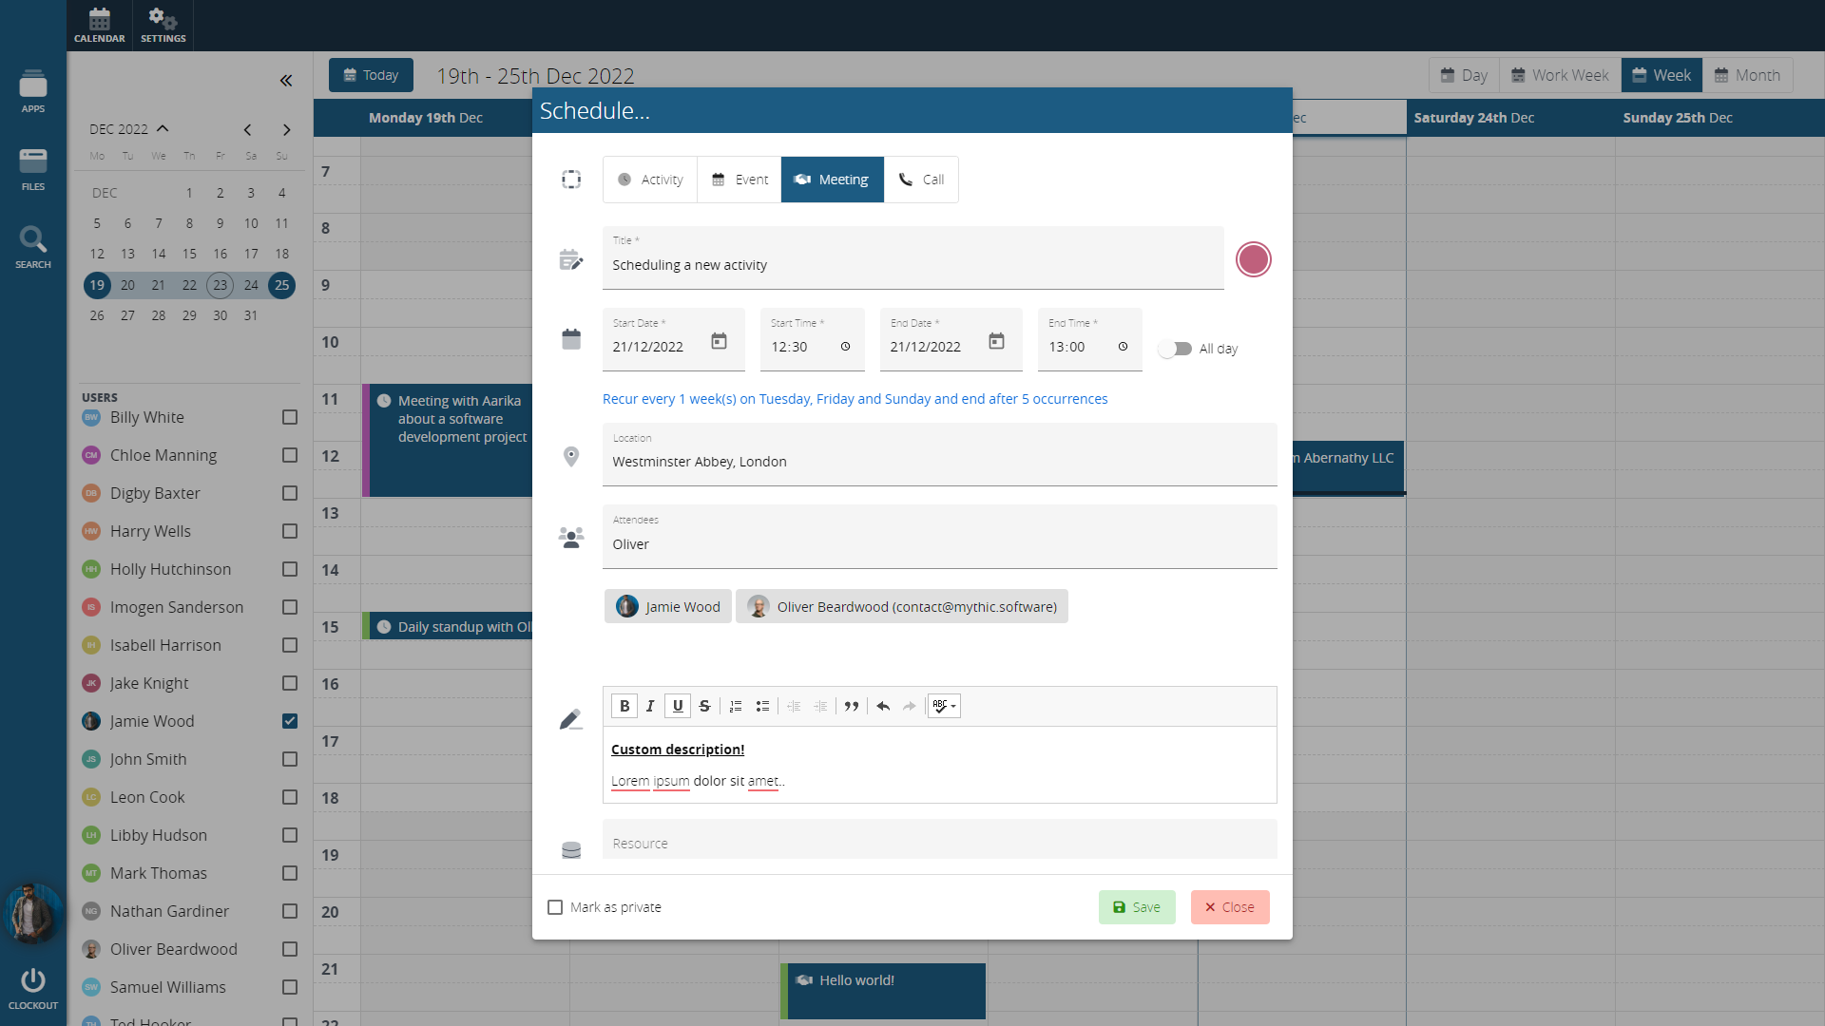Screen dimensions: 1825x1026
Task: Check the Mark as private checkbox
Action: [x=555, y=907]
